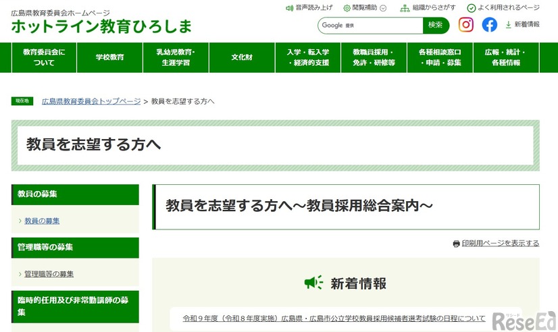
Task: Click the 広島県教育委員会ホームページ header text
Action: pyautogui.click(x=61, y=13)
